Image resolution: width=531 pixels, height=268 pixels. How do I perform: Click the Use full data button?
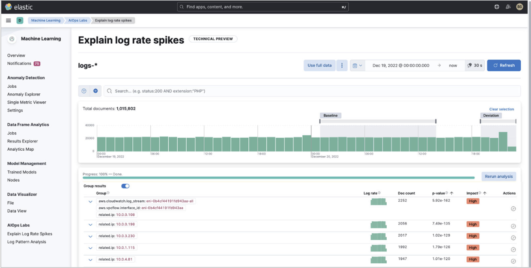(319, 65)
